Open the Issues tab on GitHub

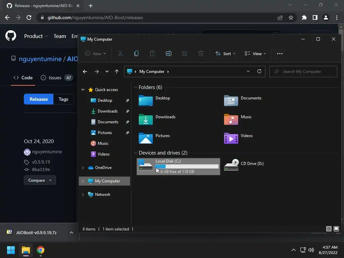click(x=56, y=78)
